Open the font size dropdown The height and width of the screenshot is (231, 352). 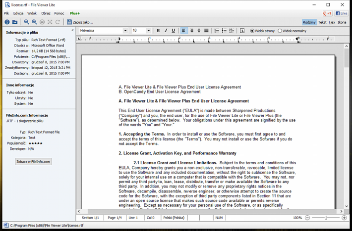[x=148, y=31]
